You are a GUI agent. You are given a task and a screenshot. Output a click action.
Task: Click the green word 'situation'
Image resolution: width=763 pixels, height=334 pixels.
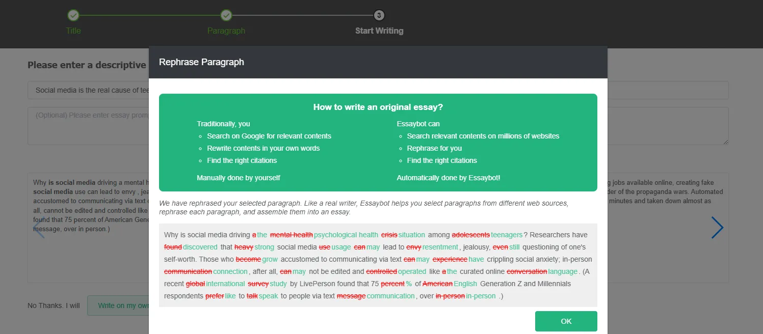coord(412,235)
